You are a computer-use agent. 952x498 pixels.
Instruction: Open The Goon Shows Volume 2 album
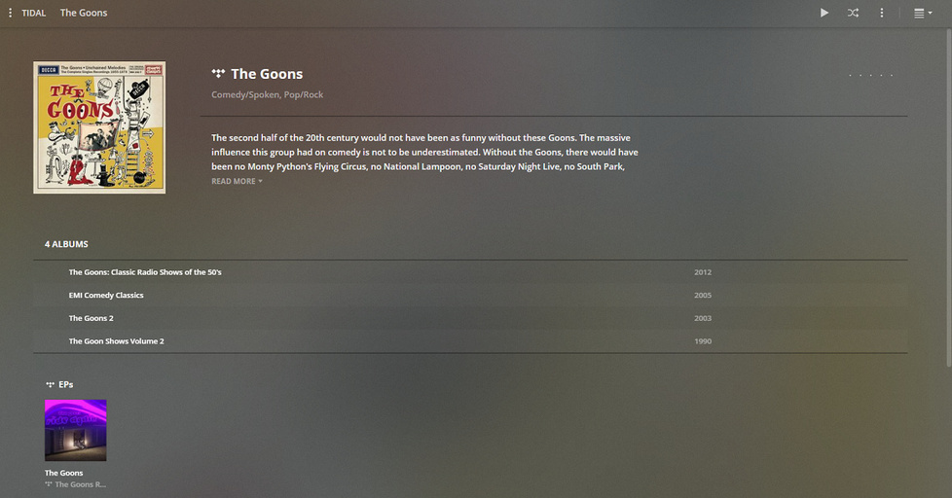(x=470, y=341)
